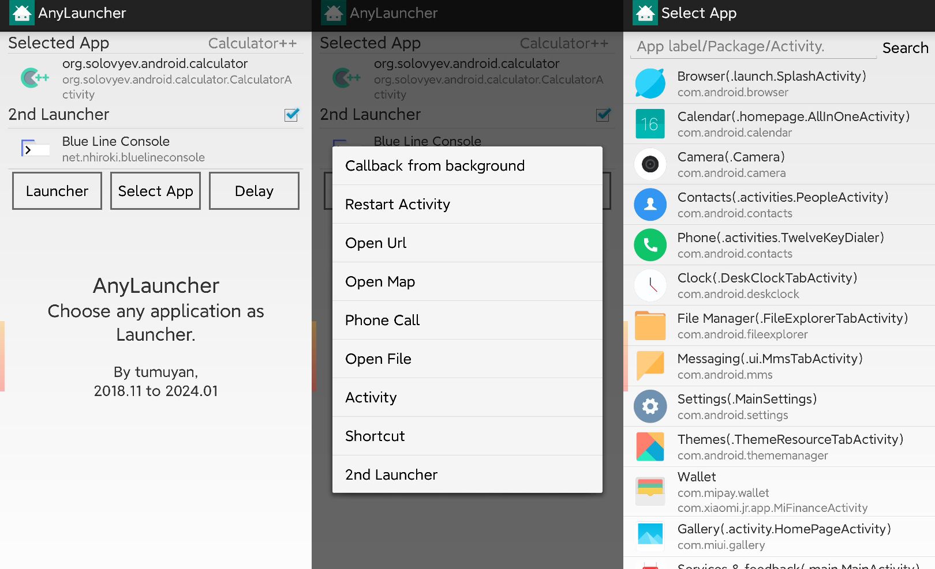Select Gallery(.activity.HomePageActivity) row text
The image size is (935, 569).
pos(784,529)
